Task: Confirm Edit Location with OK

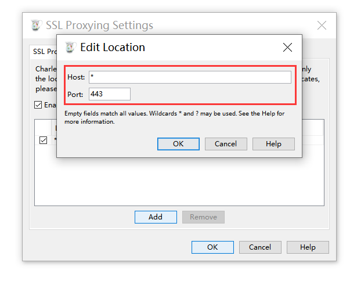Action: tap(178, 144)
